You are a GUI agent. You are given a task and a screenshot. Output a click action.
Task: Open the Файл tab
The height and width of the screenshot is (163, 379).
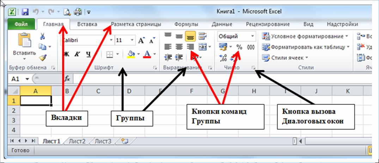coord(21,24)
